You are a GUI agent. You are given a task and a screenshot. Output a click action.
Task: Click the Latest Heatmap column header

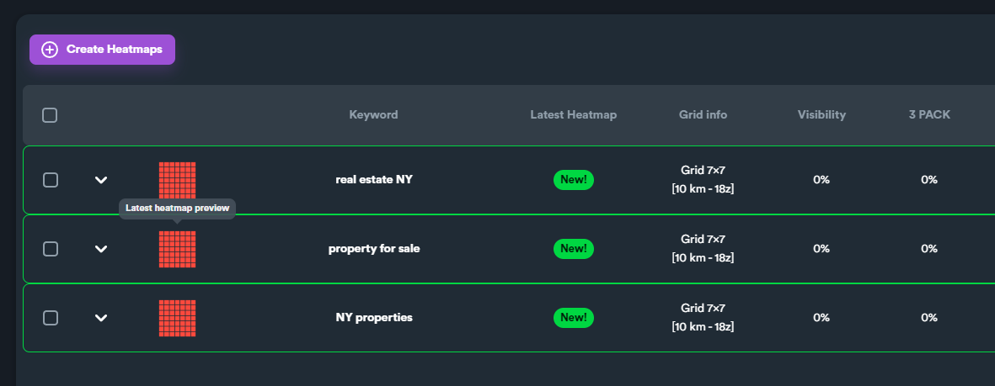(574, 114)
